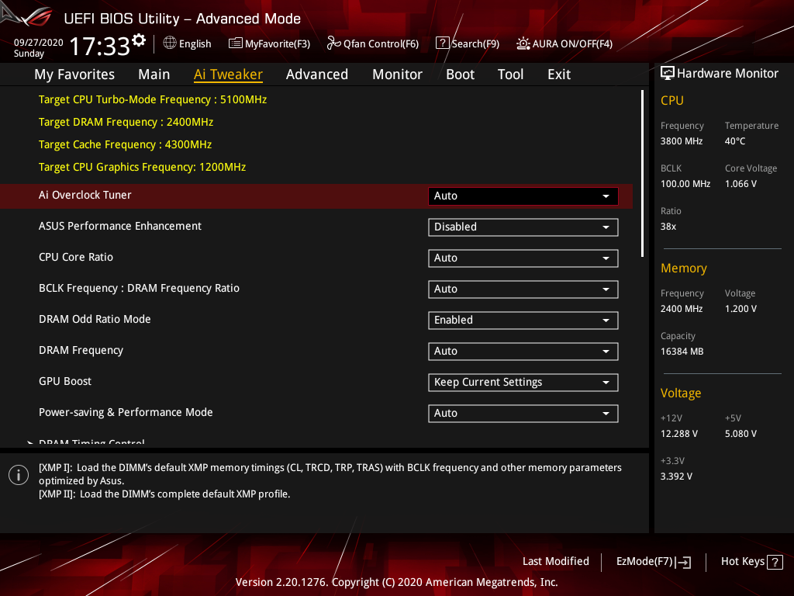Click the 16384 MB capacity value

coord(682,352)
